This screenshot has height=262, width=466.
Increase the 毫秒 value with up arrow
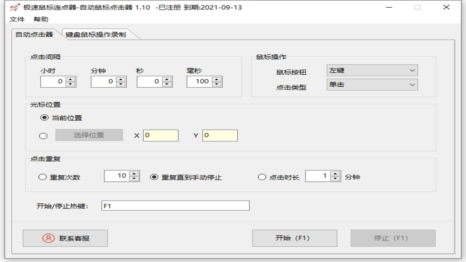(x=217, y=79)
